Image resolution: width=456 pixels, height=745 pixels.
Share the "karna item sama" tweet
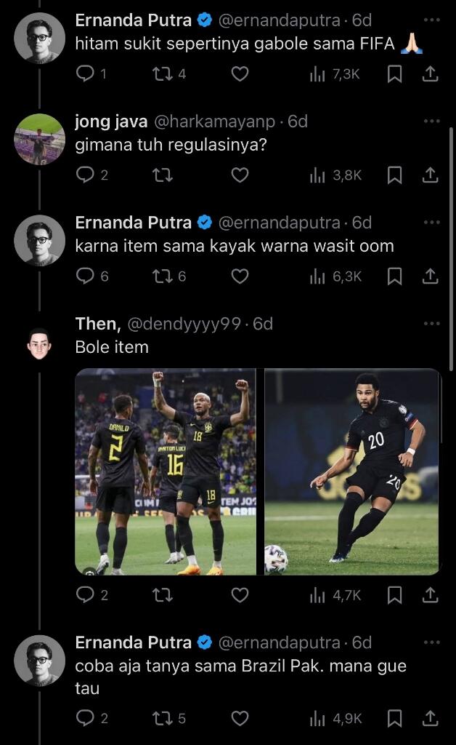(x=430, y=276)
